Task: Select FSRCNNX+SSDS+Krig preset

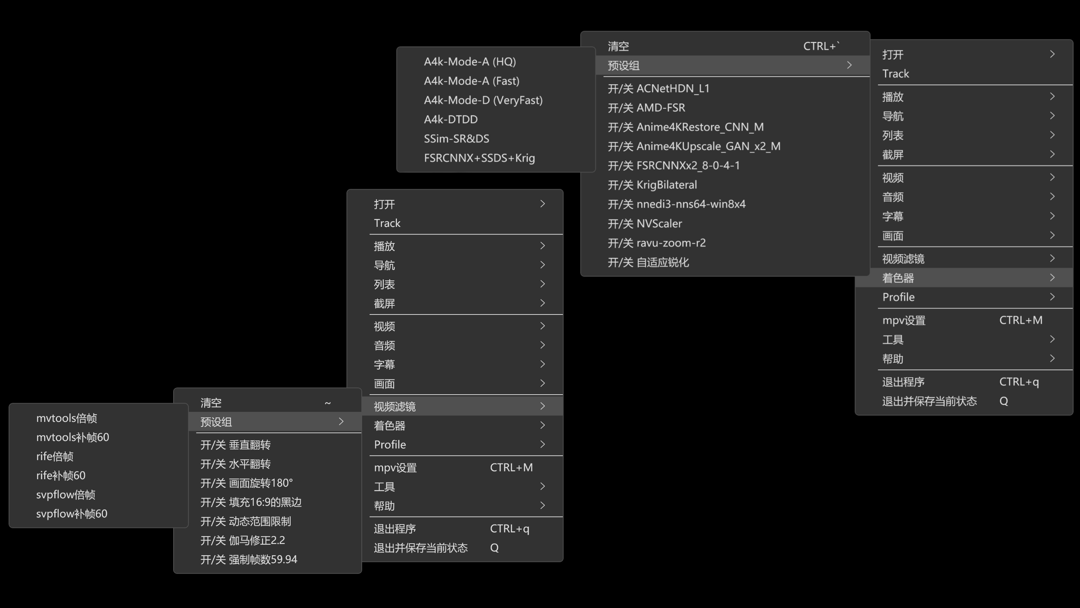Action: click(x=479, y=158)
